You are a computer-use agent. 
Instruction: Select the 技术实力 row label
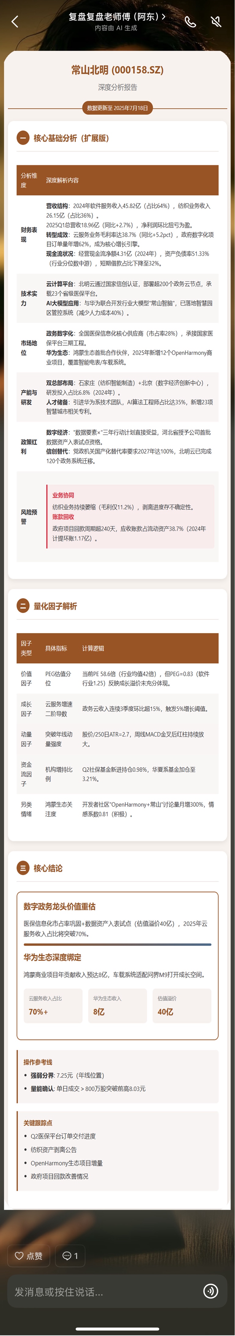[29, 298]
